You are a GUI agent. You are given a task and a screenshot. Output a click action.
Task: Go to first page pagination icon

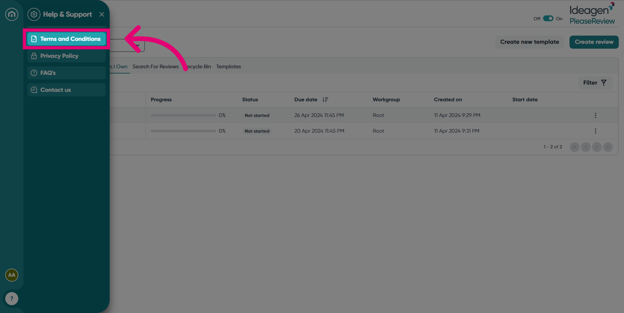[575, 147]
